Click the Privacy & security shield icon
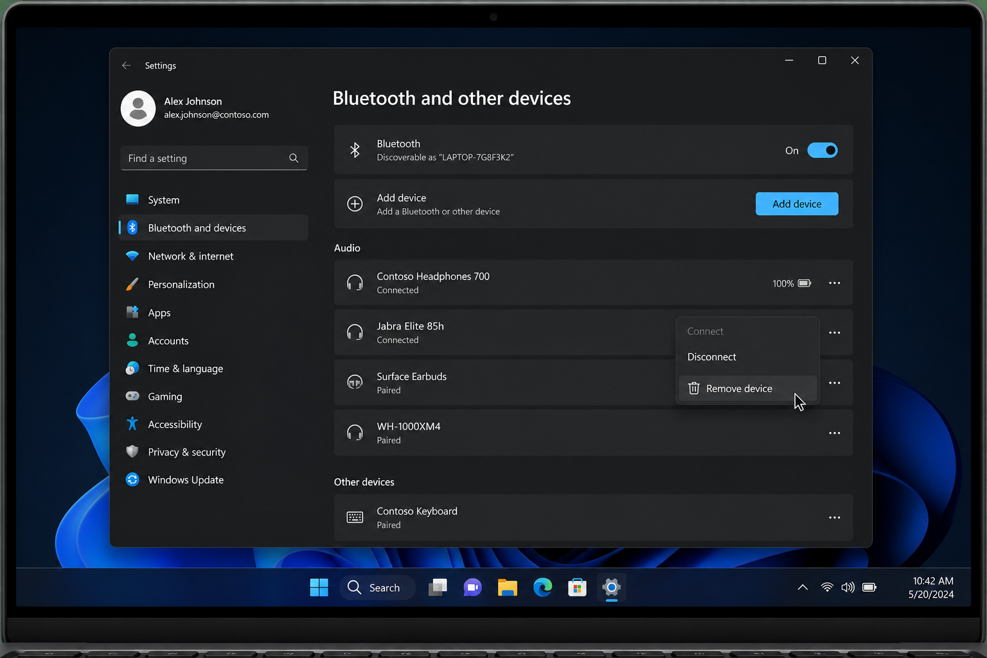Viewport: 987px width, 658px height. tap(132, 452)
